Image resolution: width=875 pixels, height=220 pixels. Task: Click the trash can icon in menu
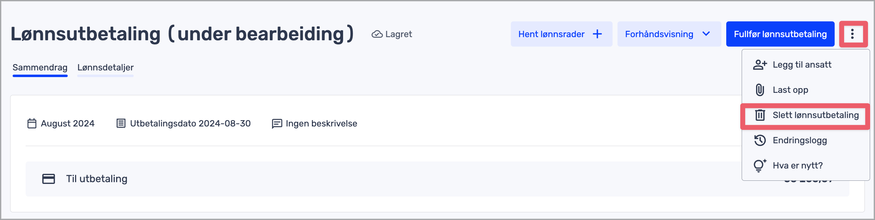click(x=760, y=115)
